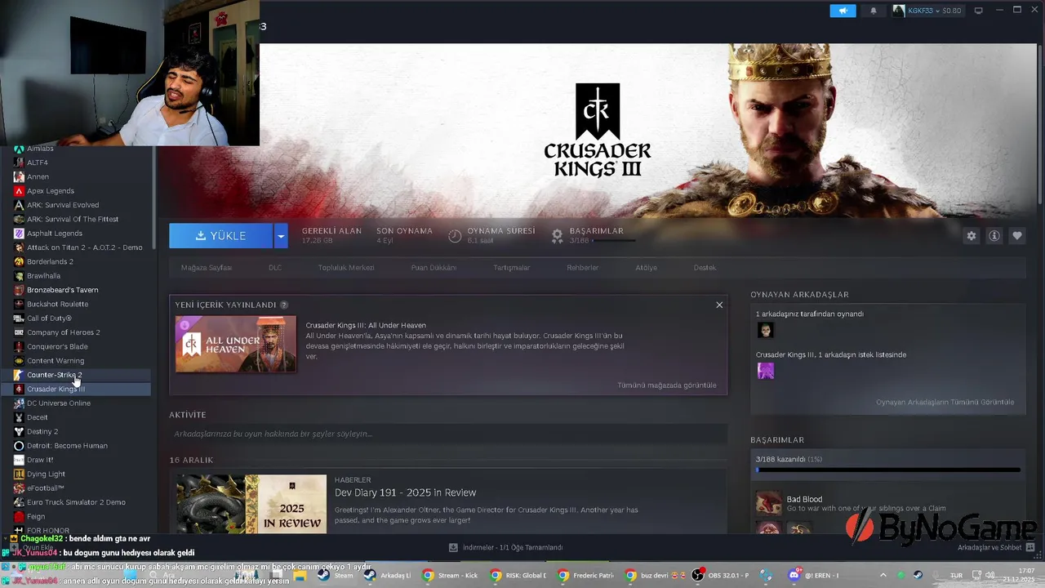Open the Atölye tab

coord(646,268)
